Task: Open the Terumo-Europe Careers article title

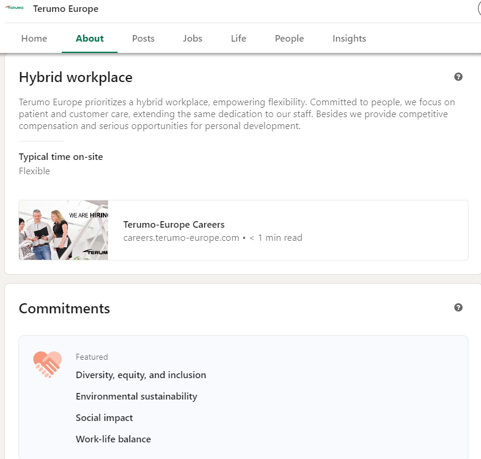Action: 174,225
